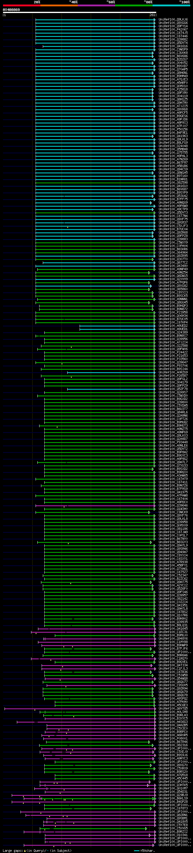Select the UniRef100_O64964 label
Screen dimensions: 193x853
click(x=173, y=253)
